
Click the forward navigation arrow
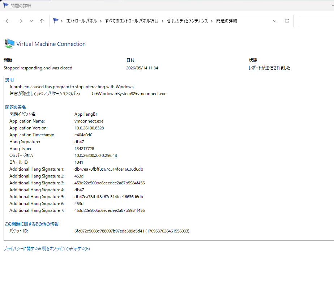click(20, 21)
